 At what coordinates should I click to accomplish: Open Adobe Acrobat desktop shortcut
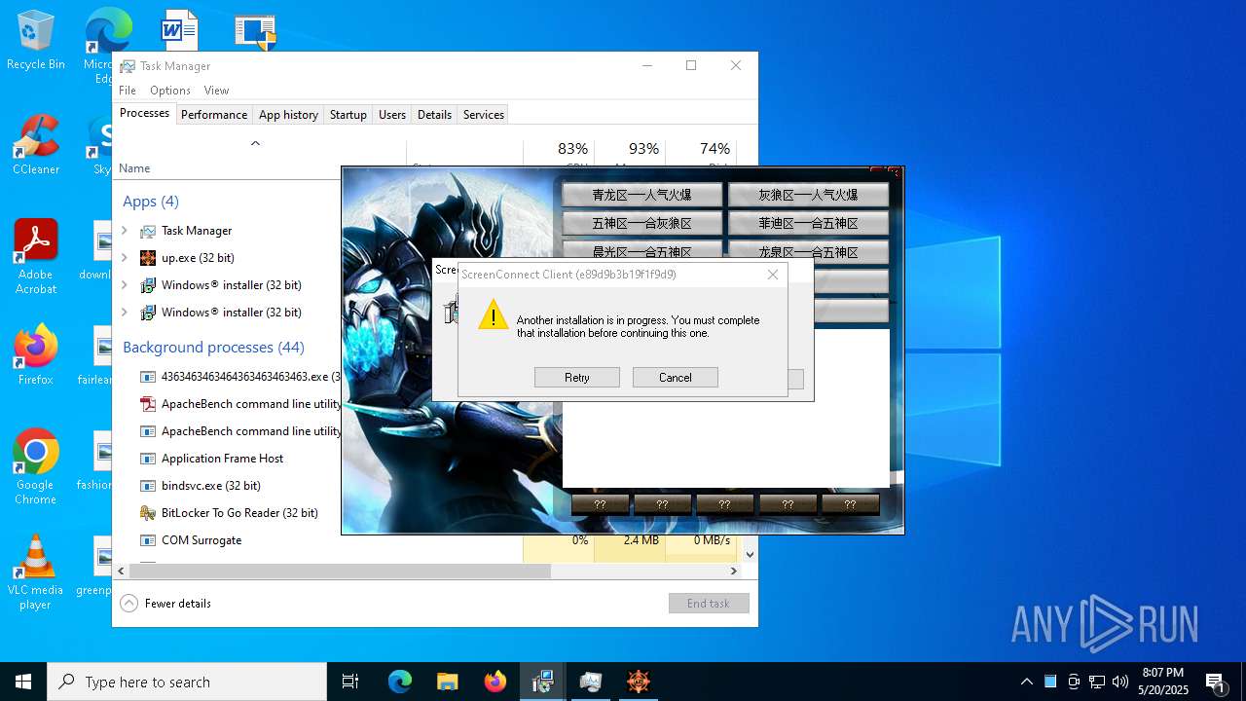tap(35, 257)
